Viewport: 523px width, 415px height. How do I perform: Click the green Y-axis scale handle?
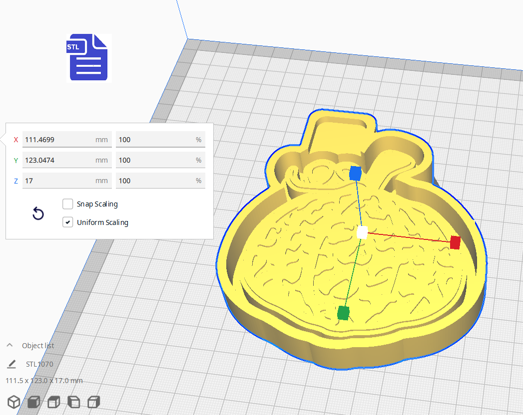pyautogui.click(x=343, y=313)
